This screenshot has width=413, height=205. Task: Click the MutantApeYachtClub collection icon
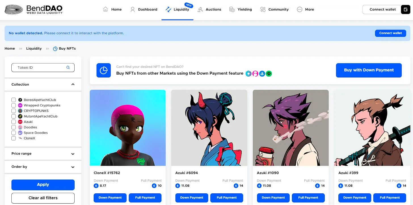(x=20, y=116)
